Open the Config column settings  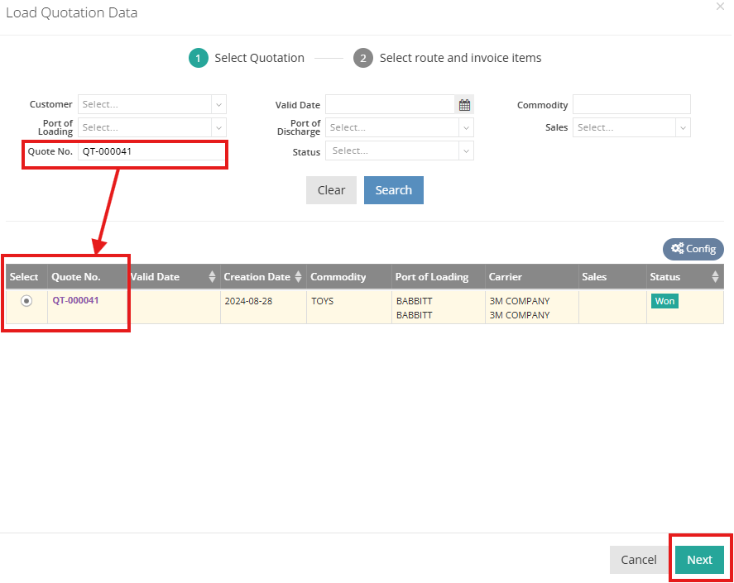pos(693,249)
